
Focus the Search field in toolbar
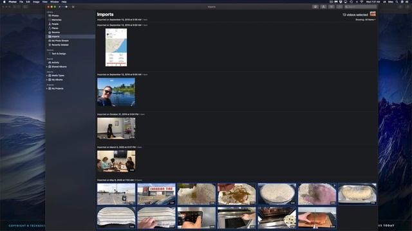click(x=360, y=7)
